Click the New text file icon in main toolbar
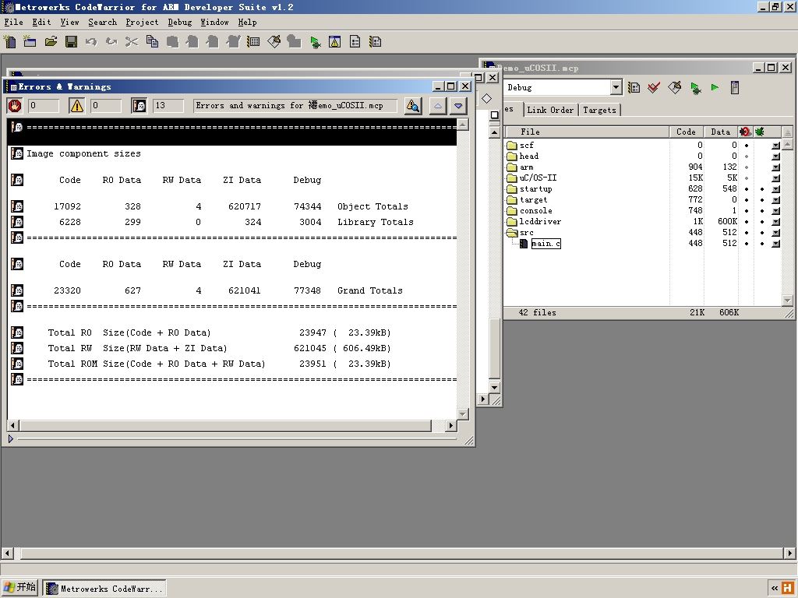The image size is (798, 598). click(x=9, y=41)
